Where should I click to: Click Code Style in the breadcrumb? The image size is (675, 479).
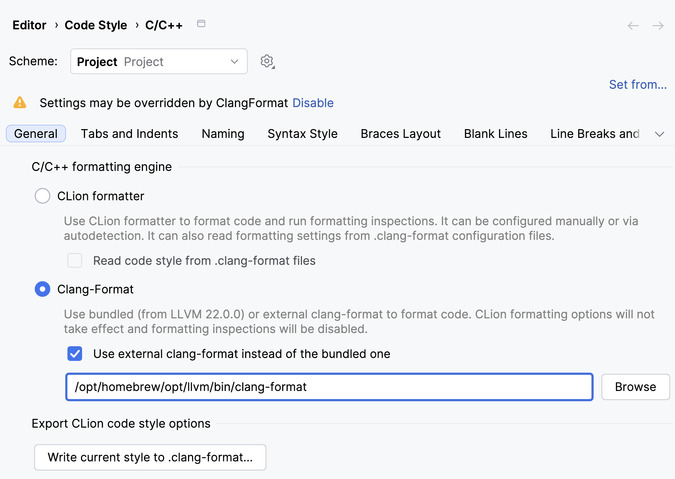tap(96, 25)
